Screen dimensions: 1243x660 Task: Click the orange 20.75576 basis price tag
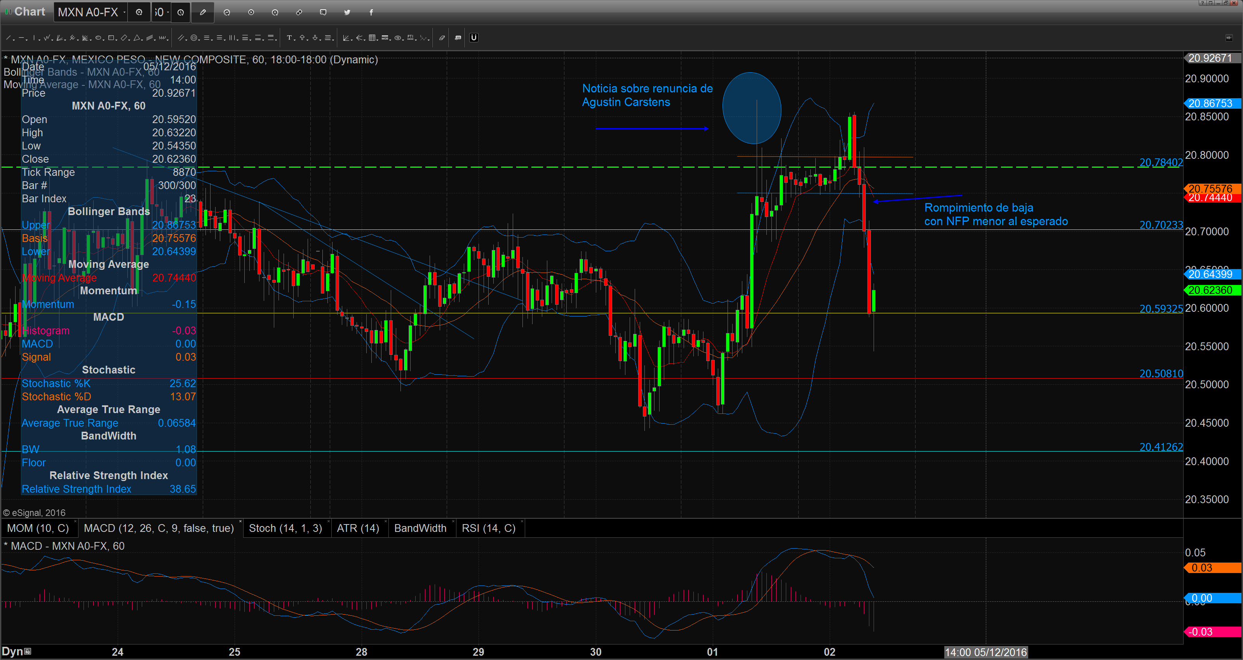(1212, 188)
